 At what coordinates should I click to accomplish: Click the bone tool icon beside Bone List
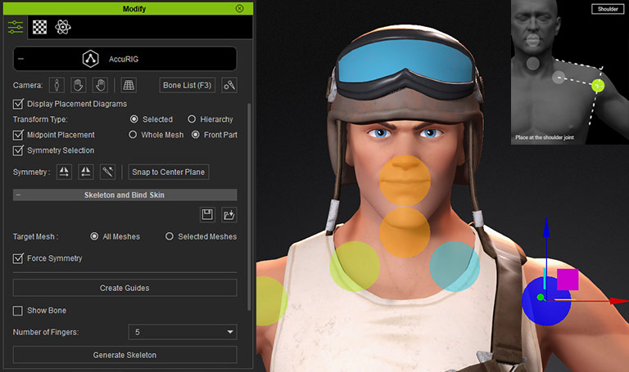point(229,85)
